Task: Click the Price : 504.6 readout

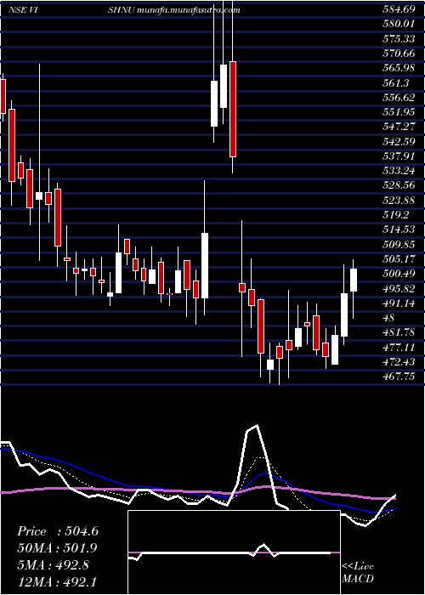Action: coord(58,531)
